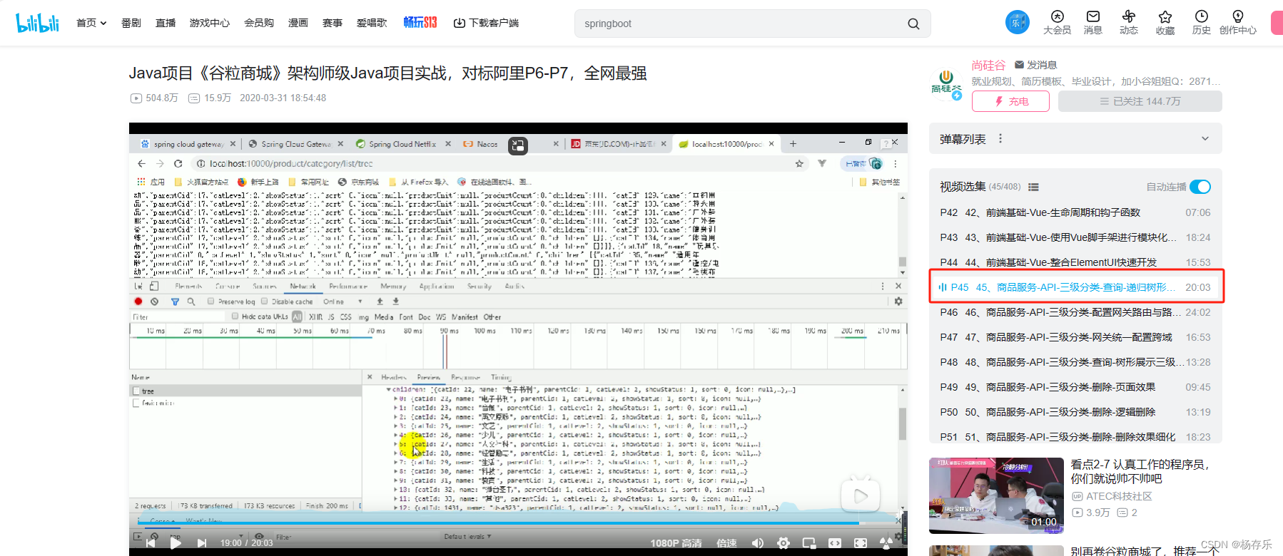Image resolution: width=1283 pixels, height=556 pixels.
Task: Open the 尚硅谷 uploader name link
Action: (x=988, y=66)
